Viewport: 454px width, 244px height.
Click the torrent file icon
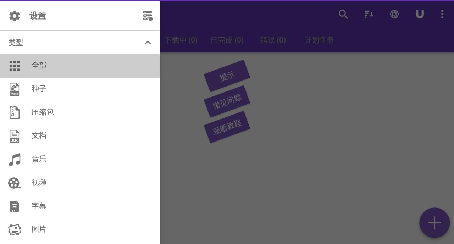(x=15, y=89)
